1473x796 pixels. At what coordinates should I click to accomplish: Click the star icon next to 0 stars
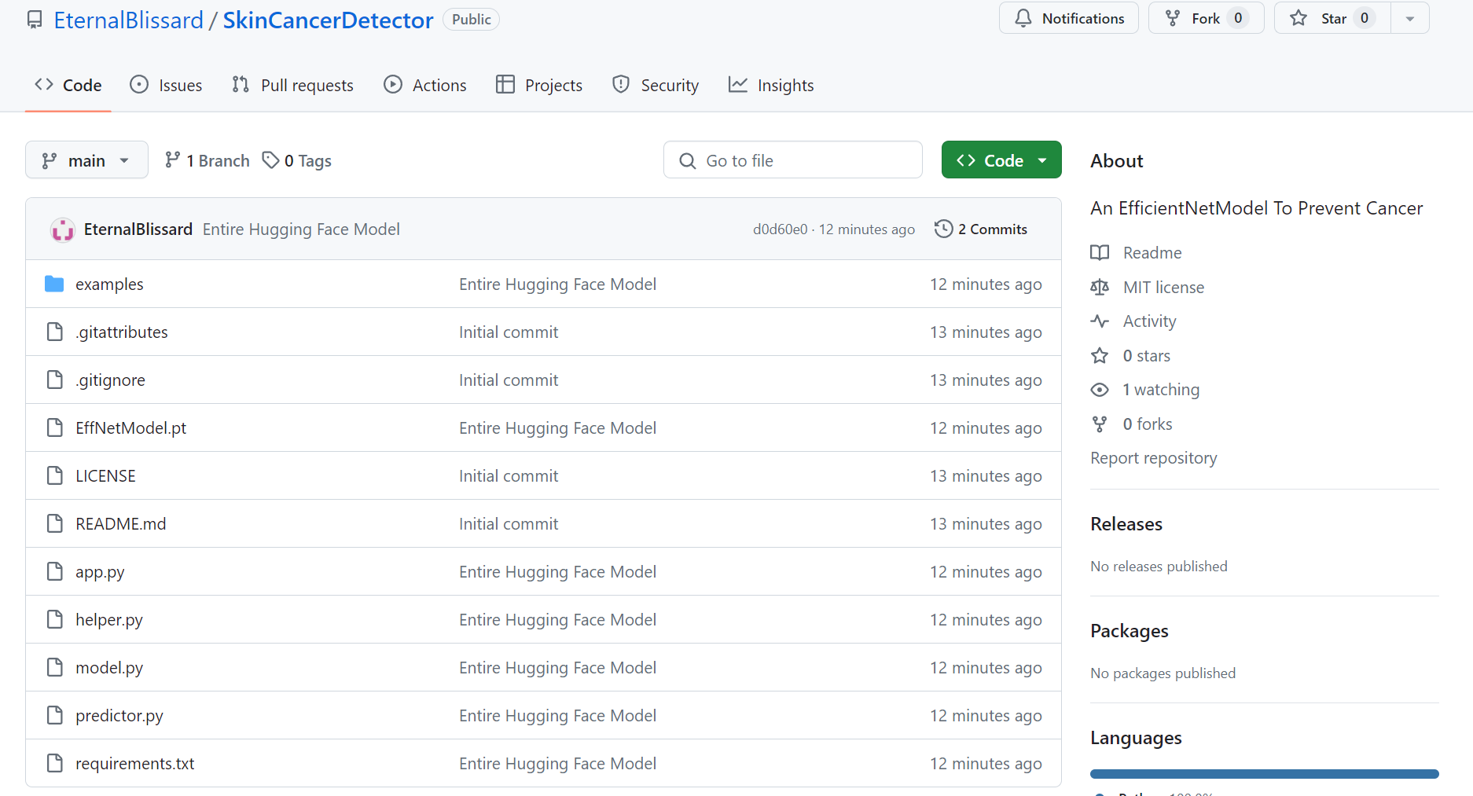(x=1100, y=355)
